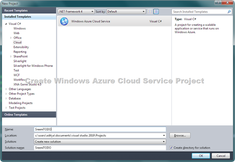Click the OK button
This screenshot has width=235, height=162.
(x=201, y=156)
